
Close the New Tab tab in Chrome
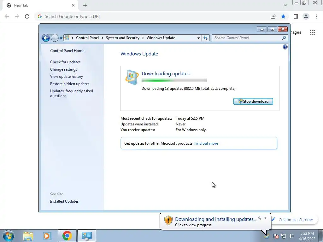coord(73,5)
